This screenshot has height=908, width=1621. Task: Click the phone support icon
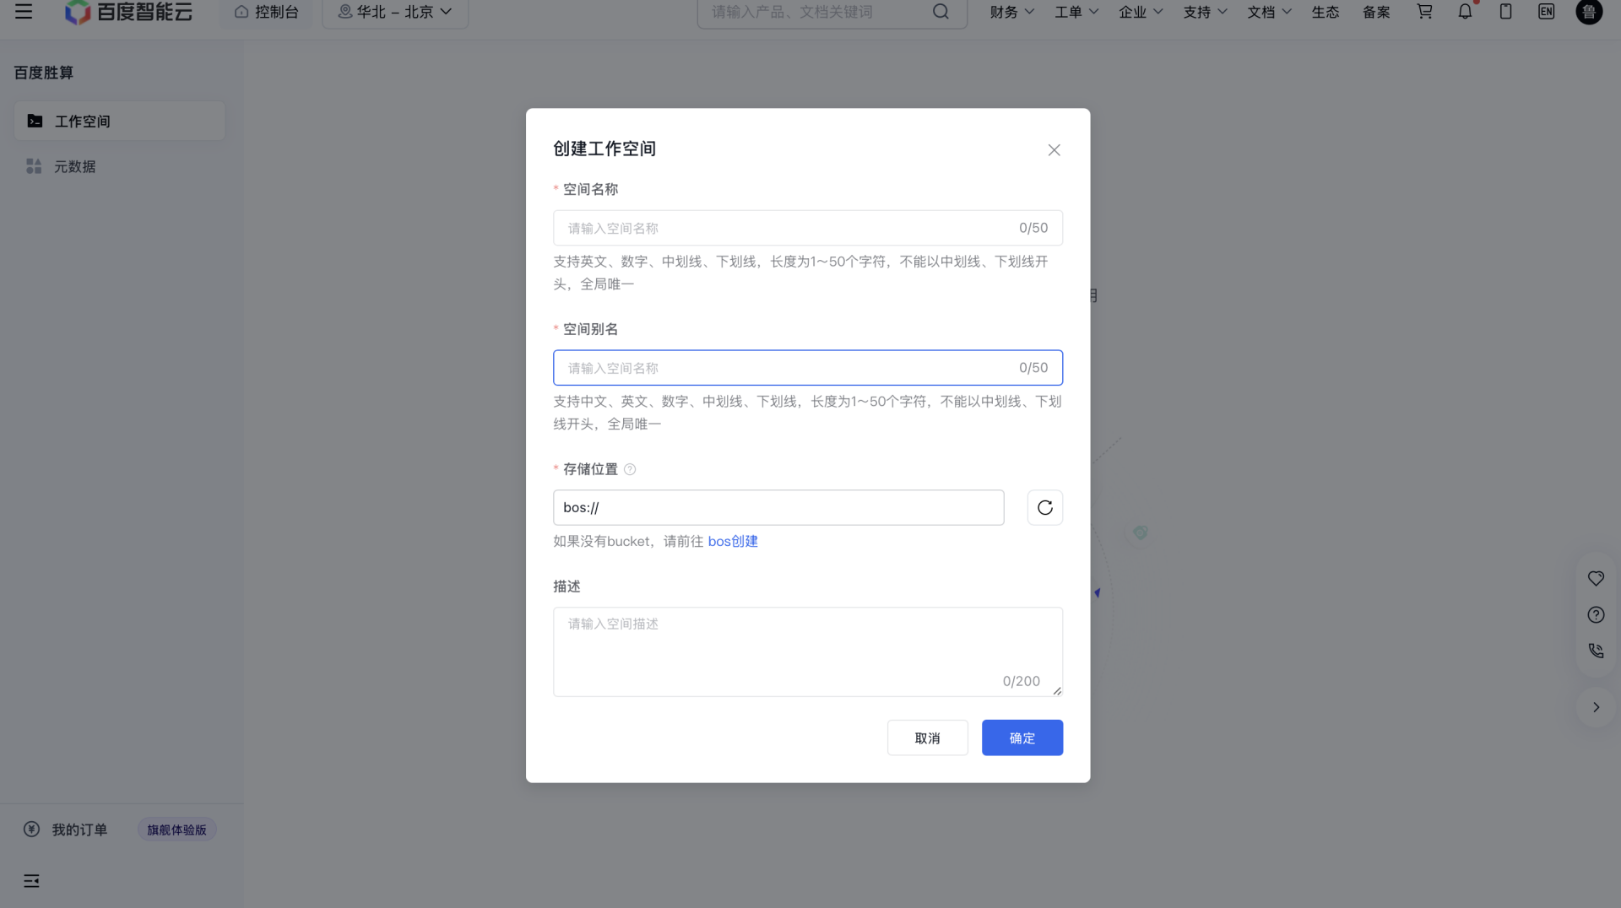(x=1596, y=651)
